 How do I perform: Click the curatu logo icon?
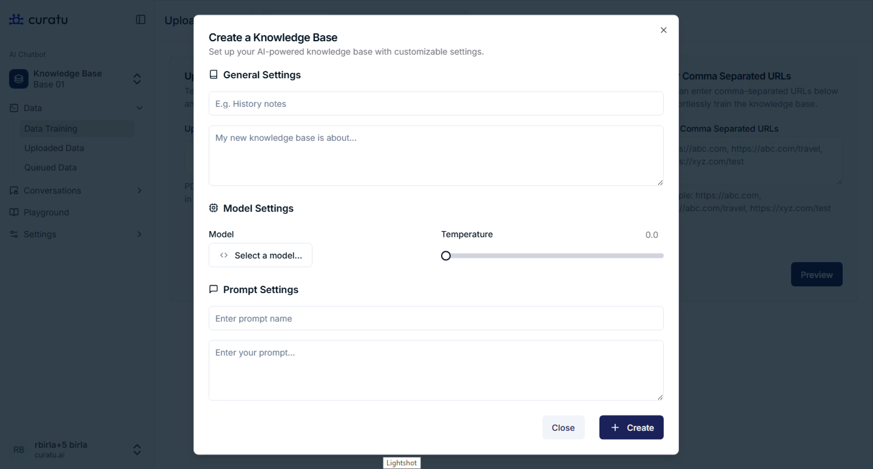(16, 19)
